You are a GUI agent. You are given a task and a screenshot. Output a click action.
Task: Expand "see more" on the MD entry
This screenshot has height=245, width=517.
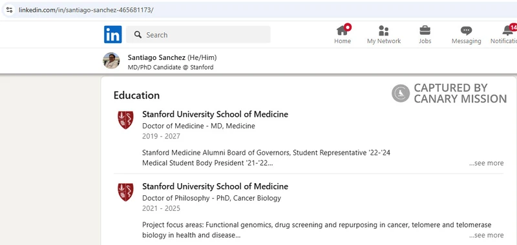[487, 163]
